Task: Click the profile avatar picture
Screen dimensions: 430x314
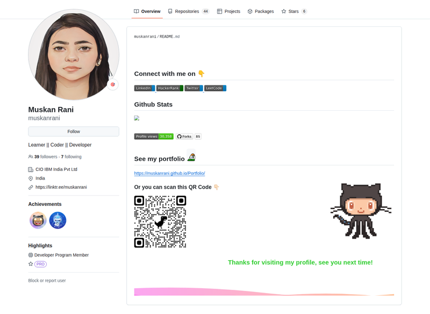Action: point(74,54)
